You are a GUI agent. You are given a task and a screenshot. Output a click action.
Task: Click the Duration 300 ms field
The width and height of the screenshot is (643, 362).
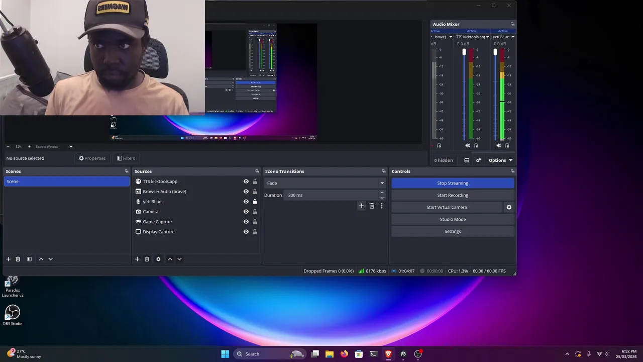[x=331, y=195]
